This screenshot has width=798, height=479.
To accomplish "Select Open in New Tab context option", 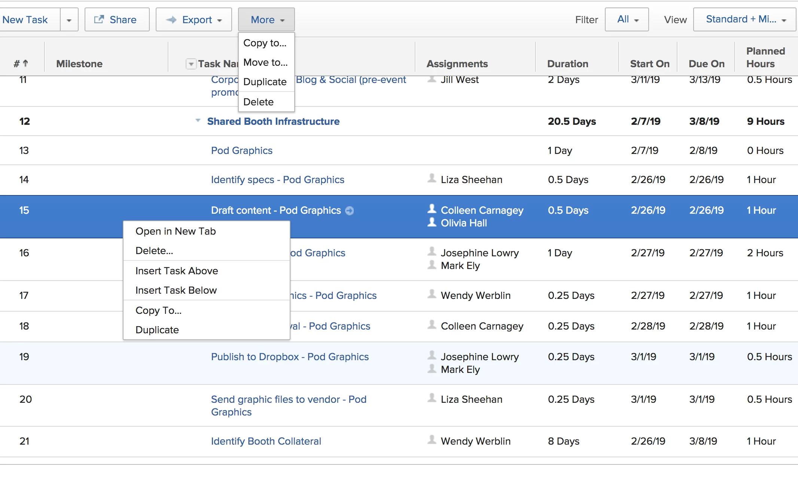I will tap(176, 231).
